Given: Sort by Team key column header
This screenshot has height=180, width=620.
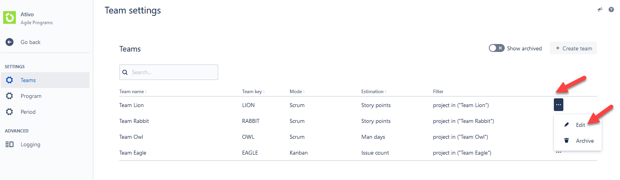Looking at the screenshot, I should tap(253, 92).
